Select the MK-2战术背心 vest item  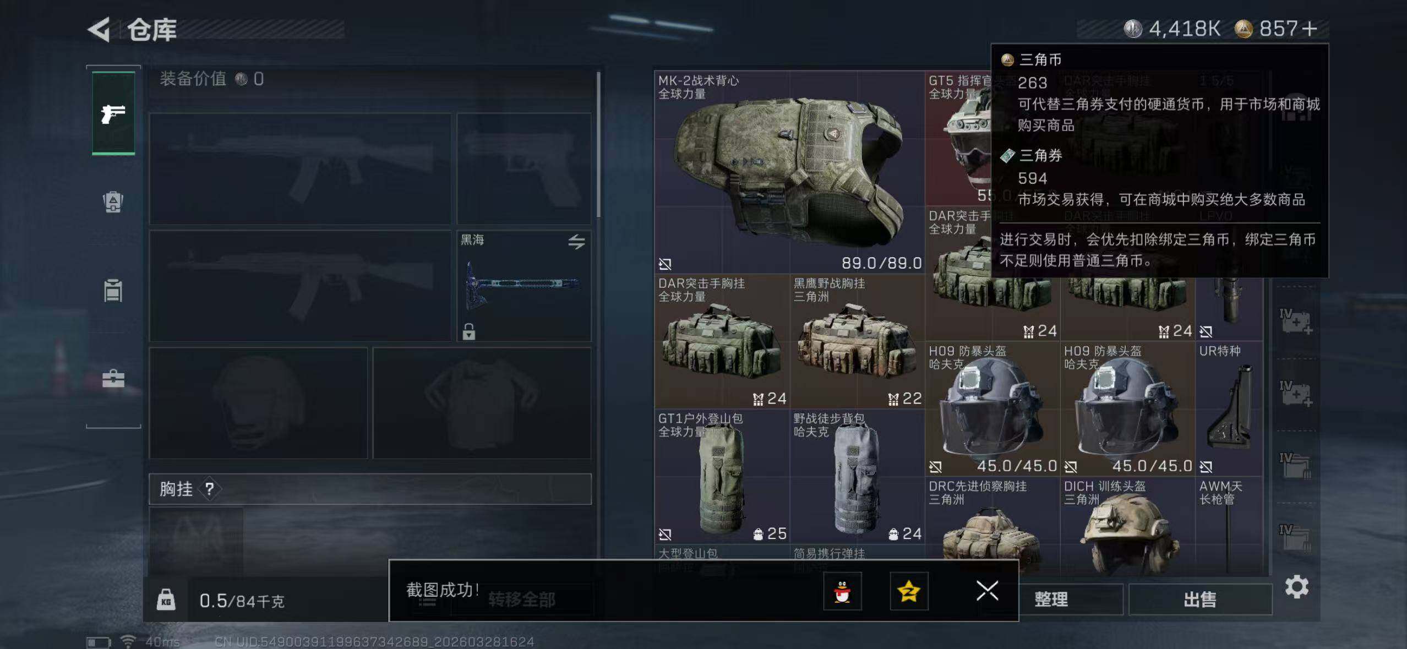(789, 172)
